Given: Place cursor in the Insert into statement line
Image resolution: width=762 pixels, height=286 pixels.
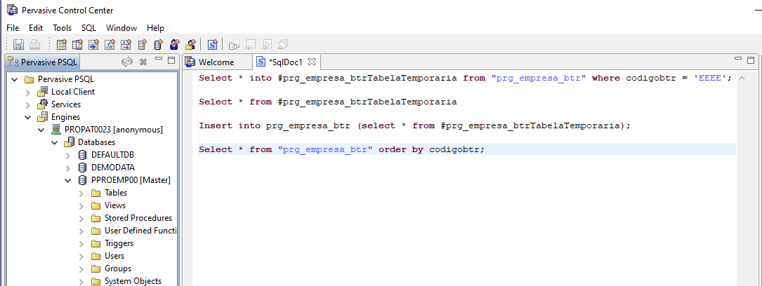Looking at the screenshot, I should pyautogui.click(x=414, y=125).
